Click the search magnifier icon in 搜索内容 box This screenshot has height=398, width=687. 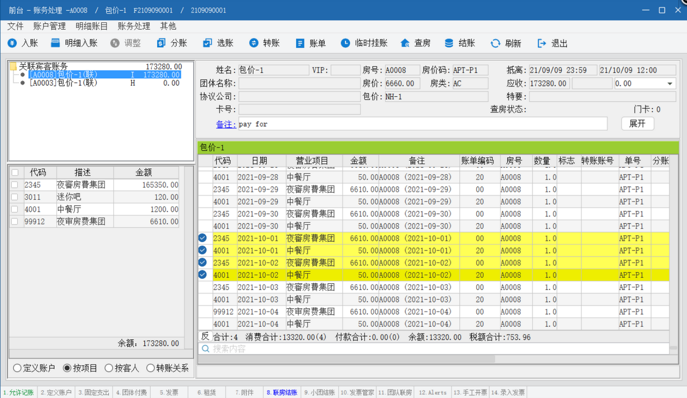tap(206, 348)
